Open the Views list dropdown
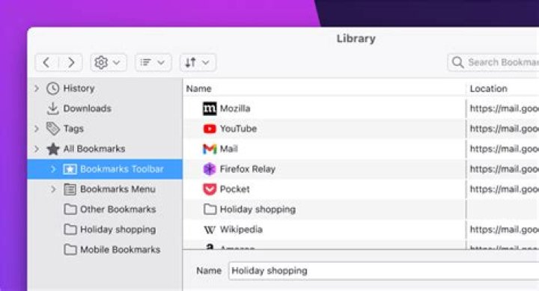539x291 pixels. click(x=153, y=63)
